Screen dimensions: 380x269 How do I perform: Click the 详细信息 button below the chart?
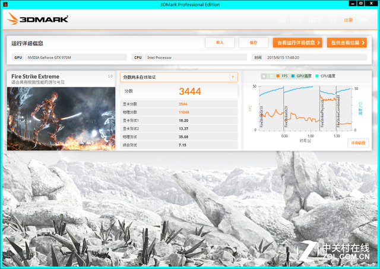[x=358, y=143]
